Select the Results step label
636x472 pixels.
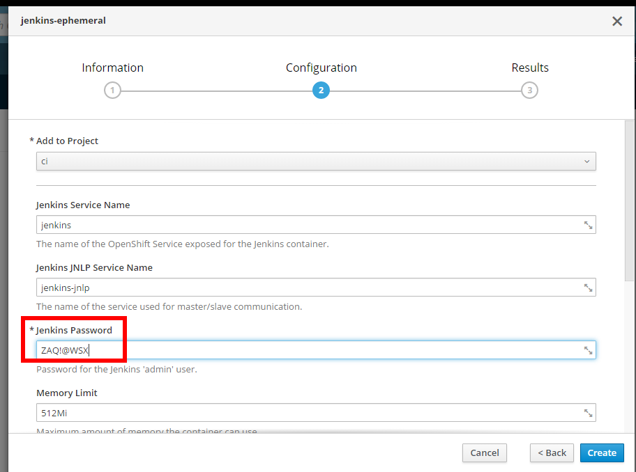tap(530, 68)
